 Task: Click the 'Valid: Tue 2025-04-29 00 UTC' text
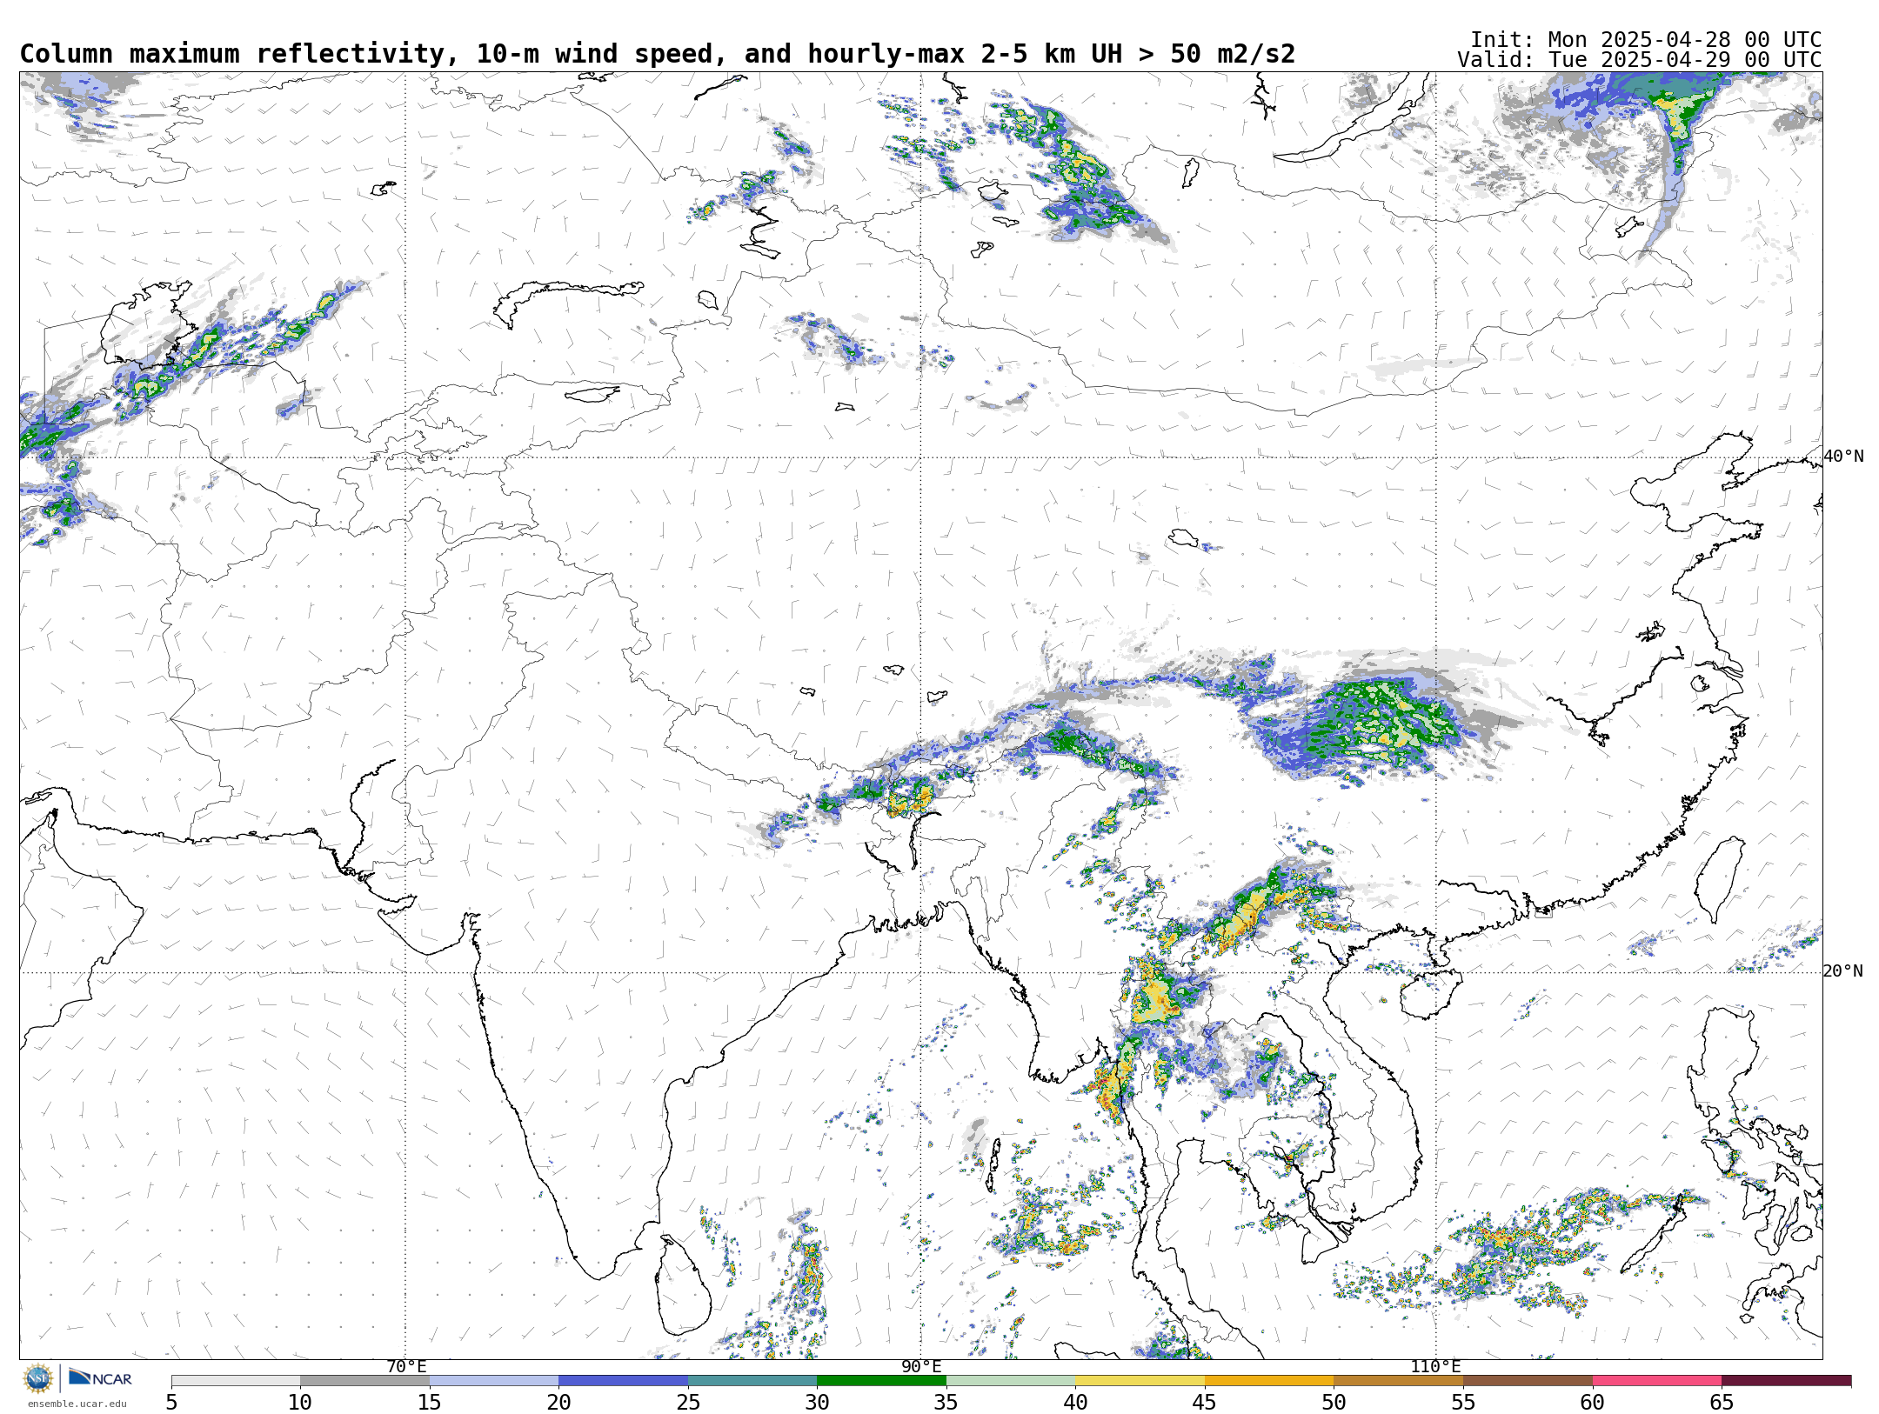1640,60
